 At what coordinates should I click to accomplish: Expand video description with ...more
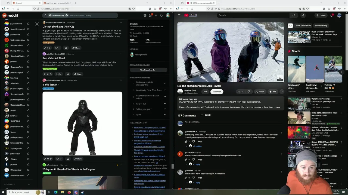pyautogui.click(x=277, y=107)
